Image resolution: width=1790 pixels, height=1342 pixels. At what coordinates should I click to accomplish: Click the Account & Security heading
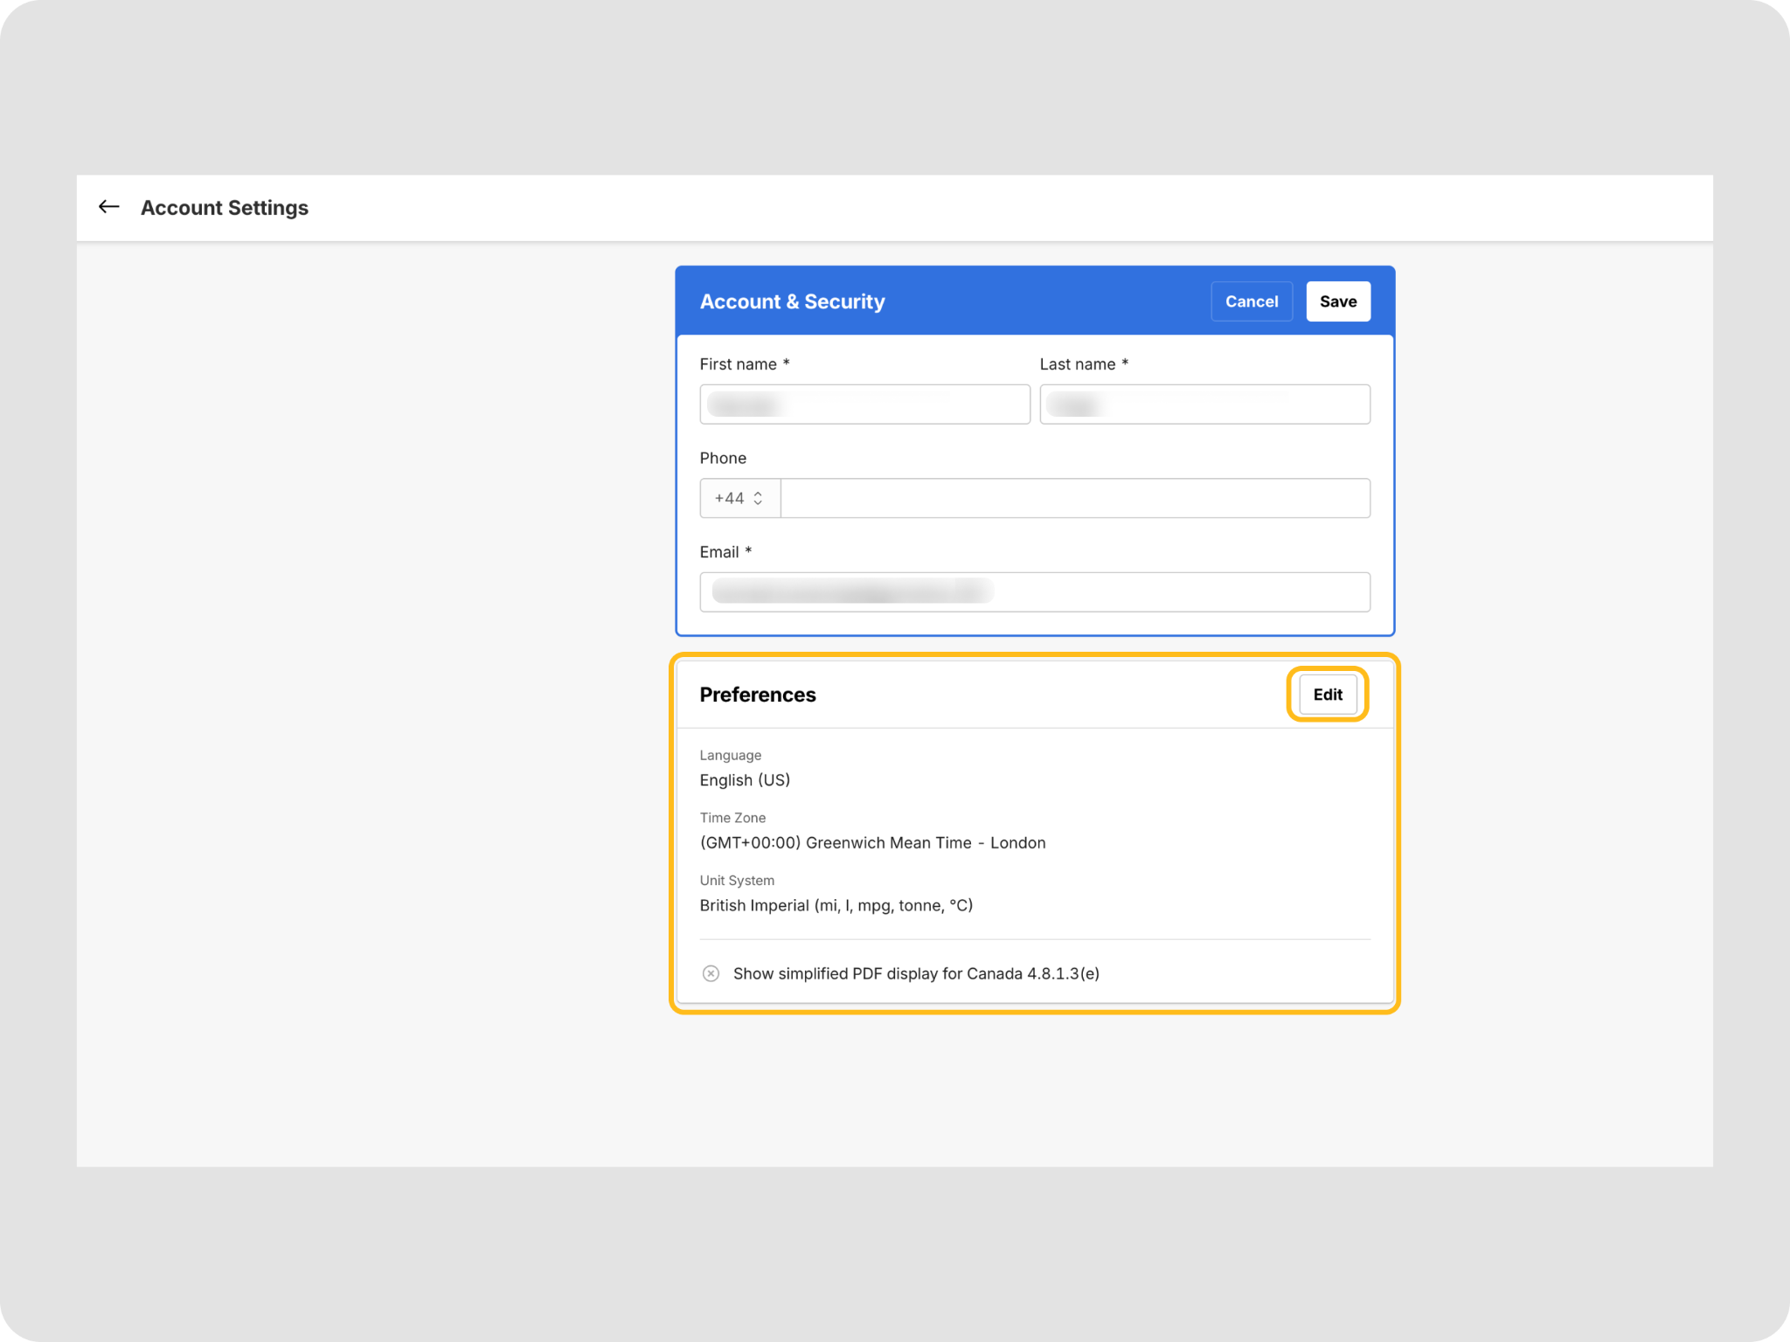pos(792,301)
